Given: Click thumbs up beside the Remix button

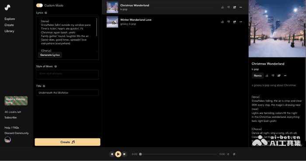Looking at the screenshot, I should click(x=267, y=76).
